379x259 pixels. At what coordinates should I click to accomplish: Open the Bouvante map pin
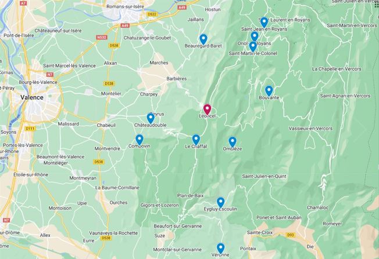tap(269, 91)
